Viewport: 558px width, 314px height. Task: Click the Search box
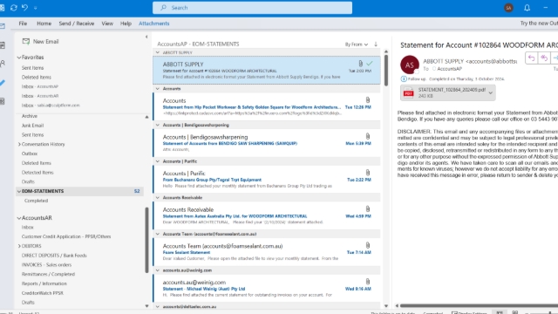click(x=252, y=8)
